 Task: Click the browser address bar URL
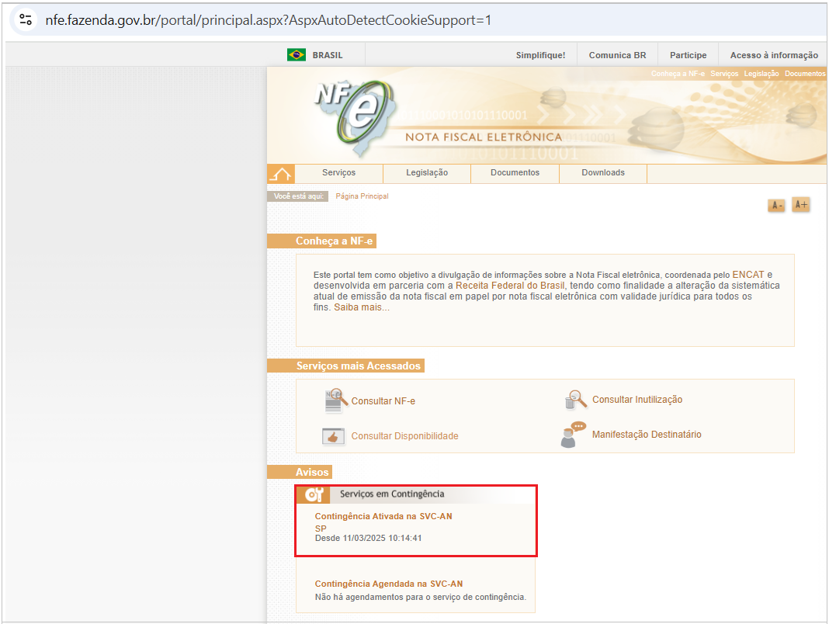[268, 19]
